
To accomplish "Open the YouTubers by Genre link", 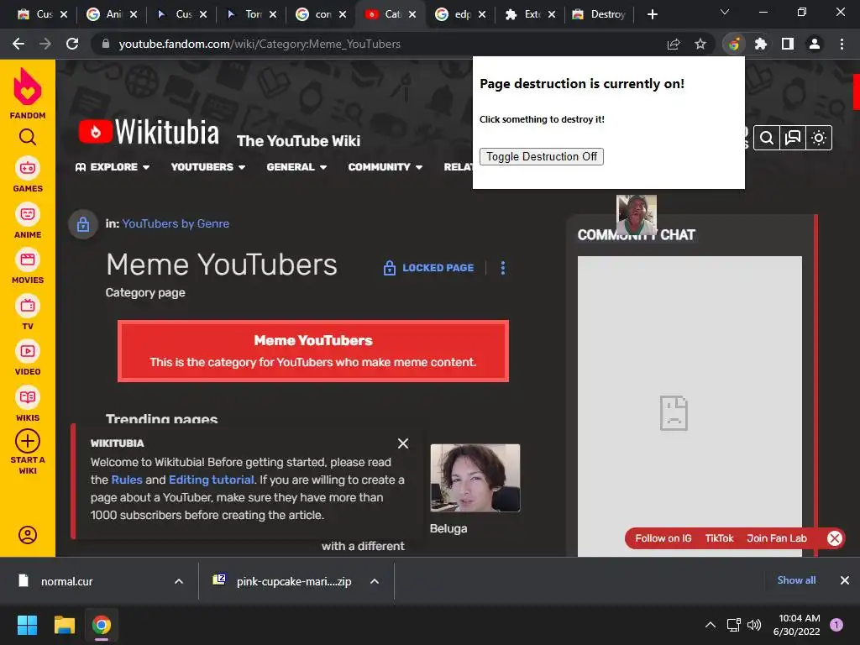I will [176, 223].
